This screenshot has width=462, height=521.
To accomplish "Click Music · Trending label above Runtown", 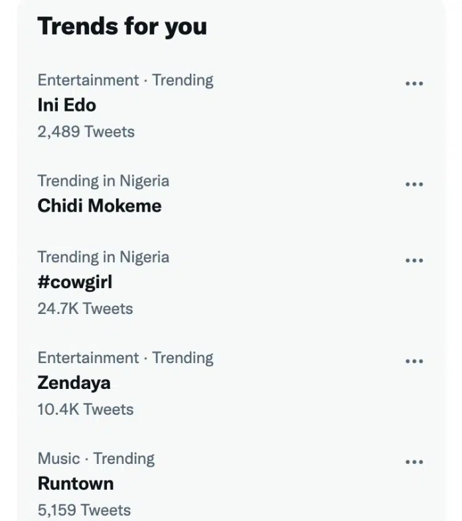I will pos(96,459).
